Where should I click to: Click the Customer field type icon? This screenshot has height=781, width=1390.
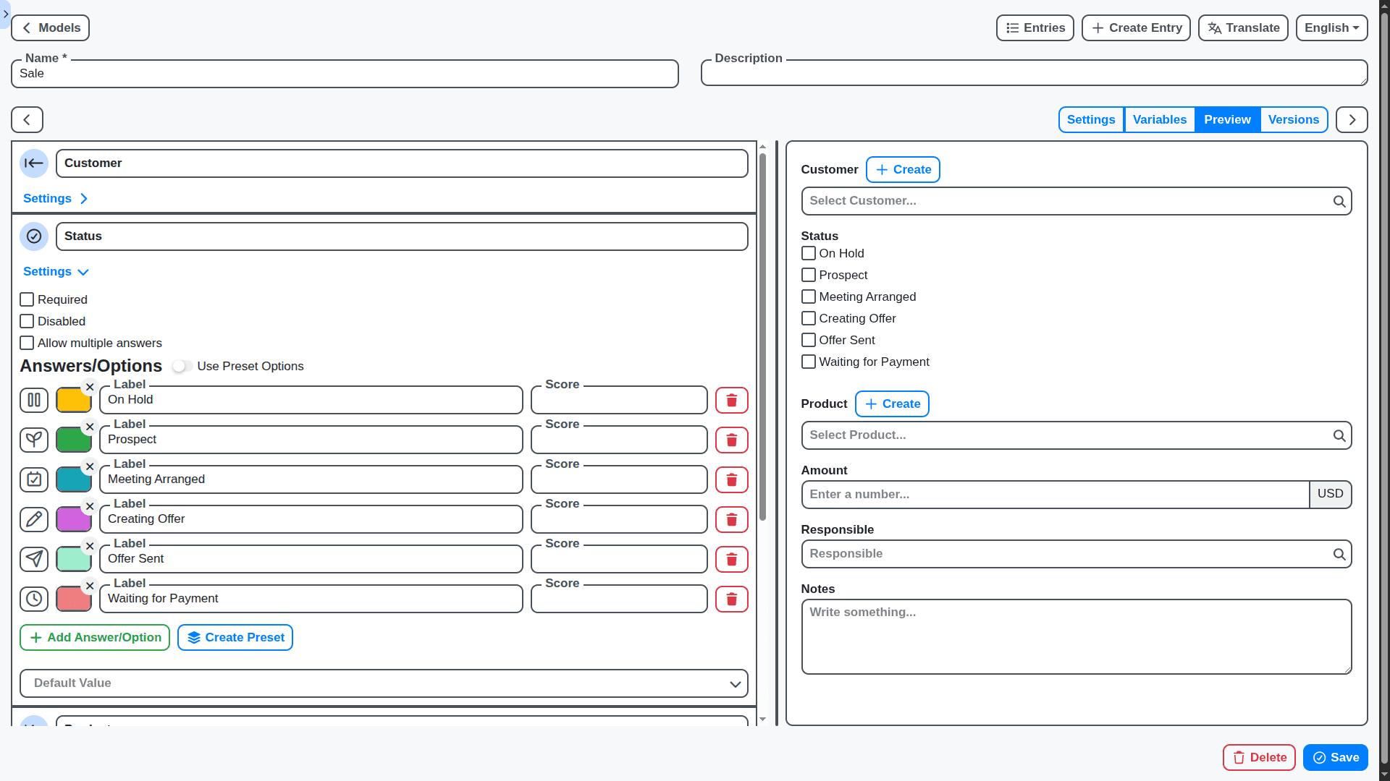[34, 163]
